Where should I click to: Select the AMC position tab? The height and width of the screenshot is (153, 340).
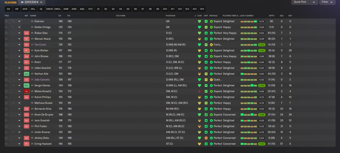[x=74, y=9]
